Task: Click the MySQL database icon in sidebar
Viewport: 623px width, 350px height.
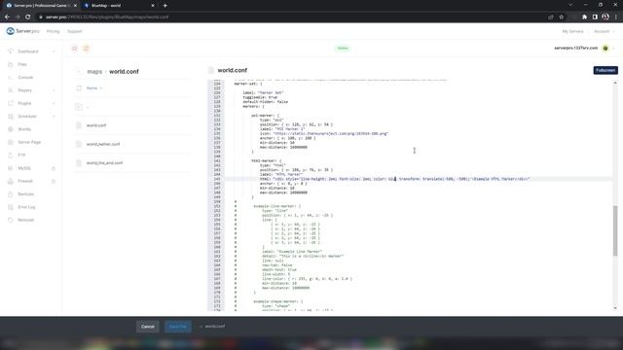Action: pyautogui.click(x=11, y=168)
